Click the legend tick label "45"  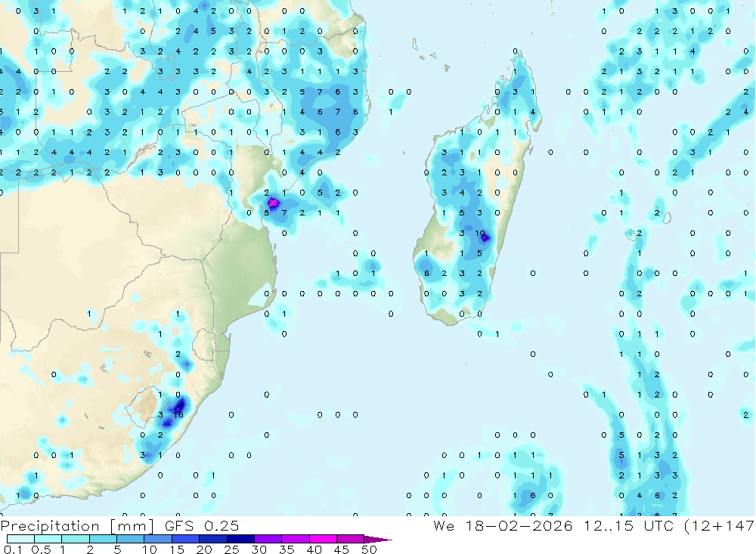tap(342, 549)
